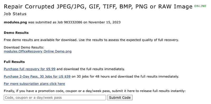Click the green ONLINE status label
The width and height of the screenshot is (211, 104).
[200, 6]
